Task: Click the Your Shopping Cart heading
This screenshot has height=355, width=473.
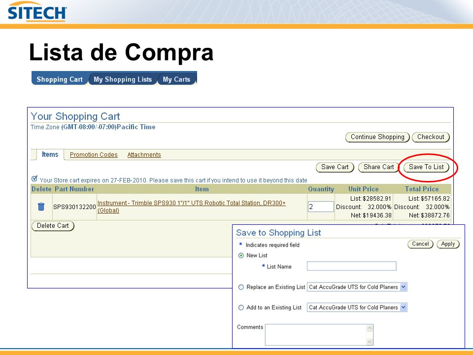Action: coord(75,116)
